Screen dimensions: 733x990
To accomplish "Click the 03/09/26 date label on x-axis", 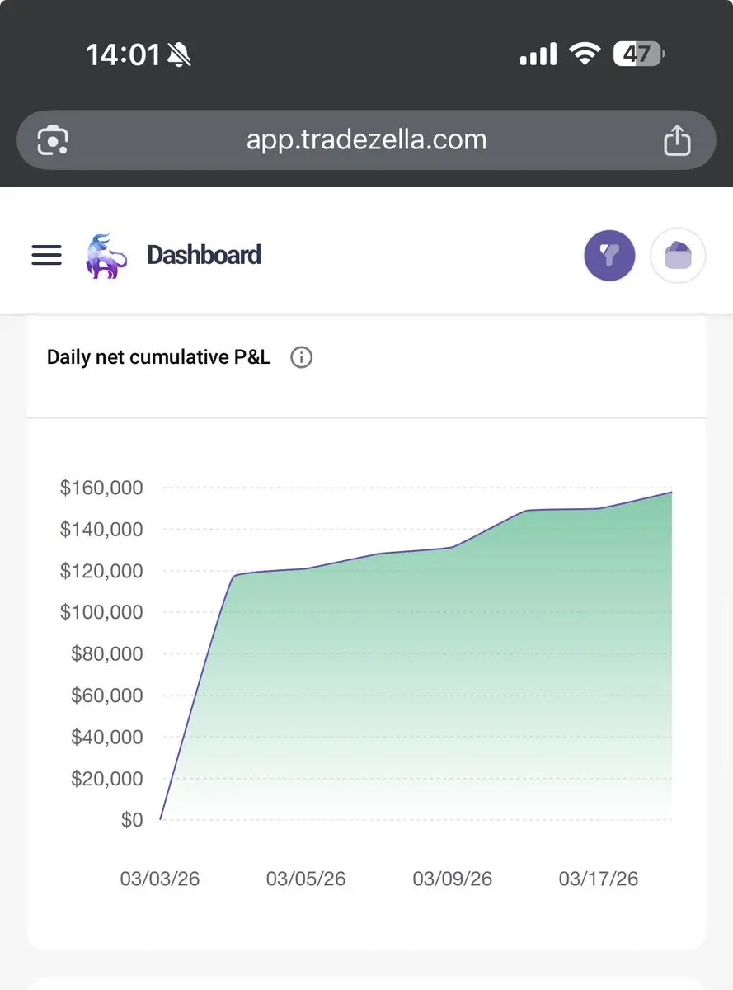I will click(x=452, y=879).
